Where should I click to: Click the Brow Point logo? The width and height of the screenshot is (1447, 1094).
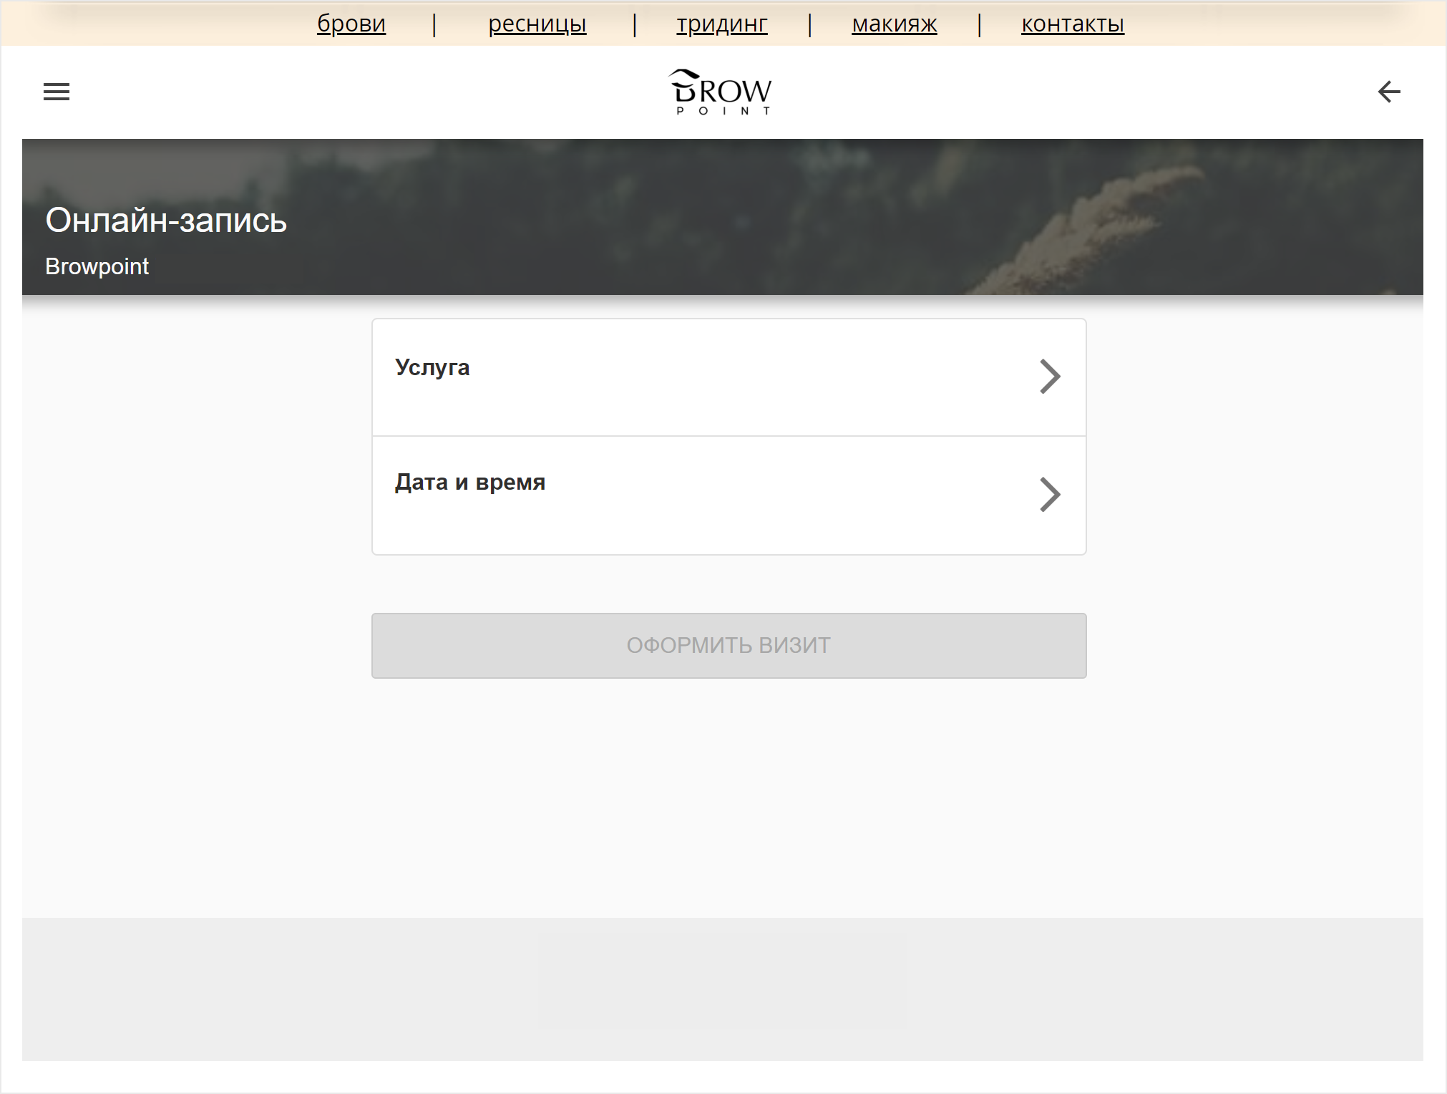tap(721, 92)
